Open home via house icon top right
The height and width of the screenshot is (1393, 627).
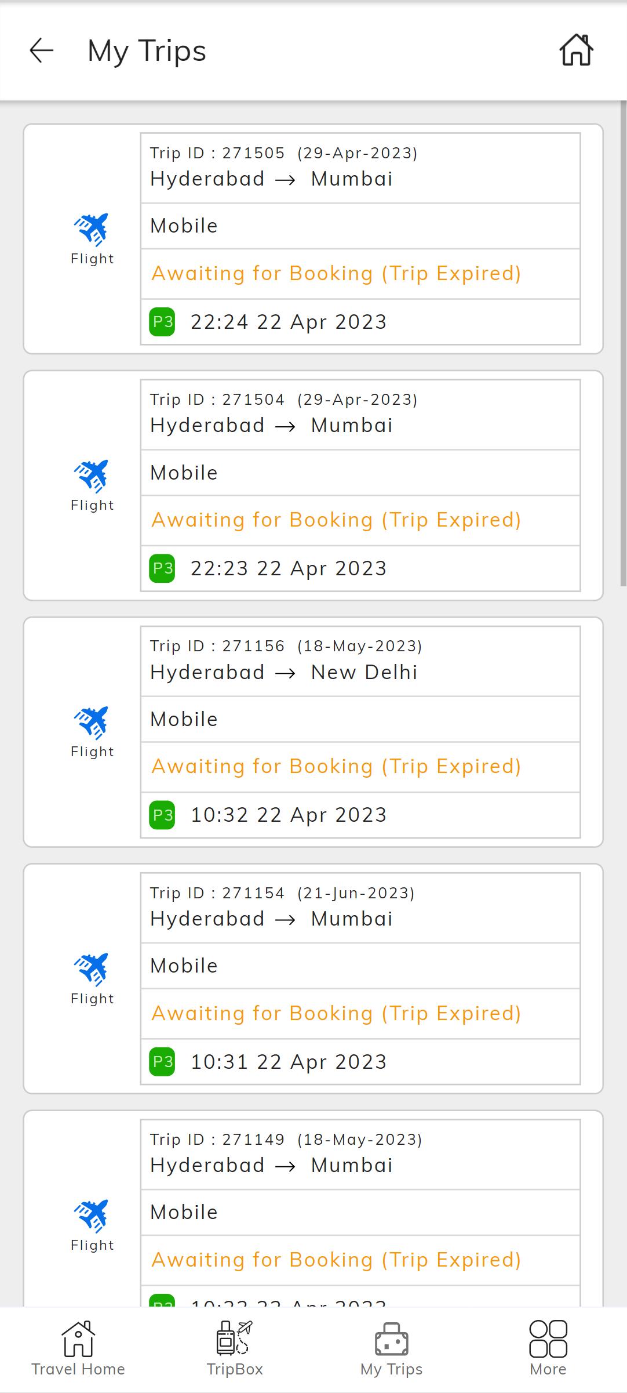pos(576,50)
